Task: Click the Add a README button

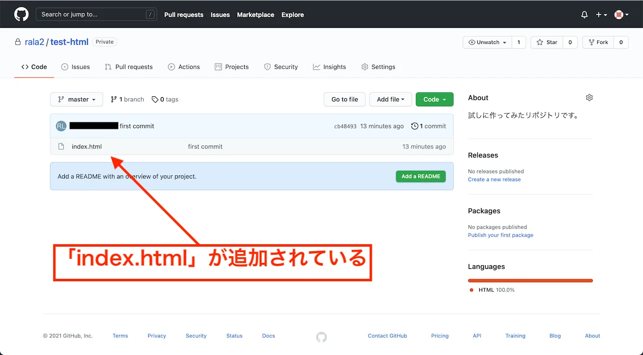Action: 420,176
